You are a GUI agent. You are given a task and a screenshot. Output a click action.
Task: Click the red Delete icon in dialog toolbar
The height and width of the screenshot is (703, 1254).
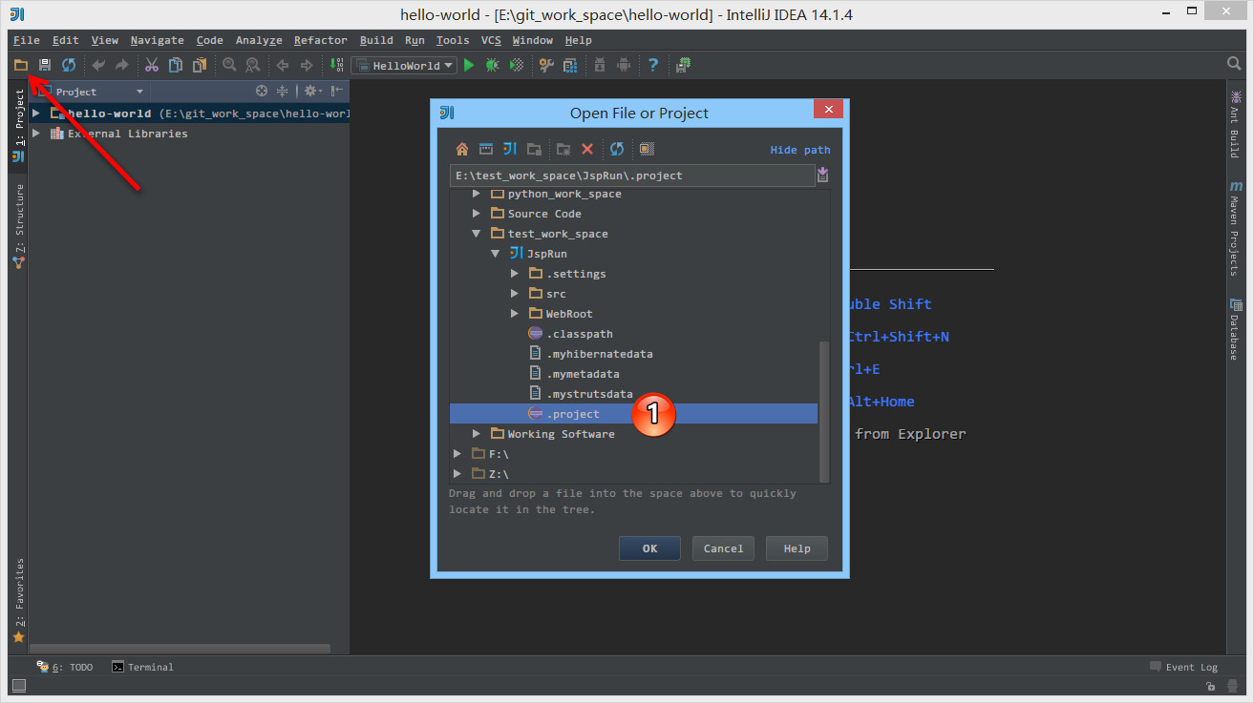(x=587, y=149)
